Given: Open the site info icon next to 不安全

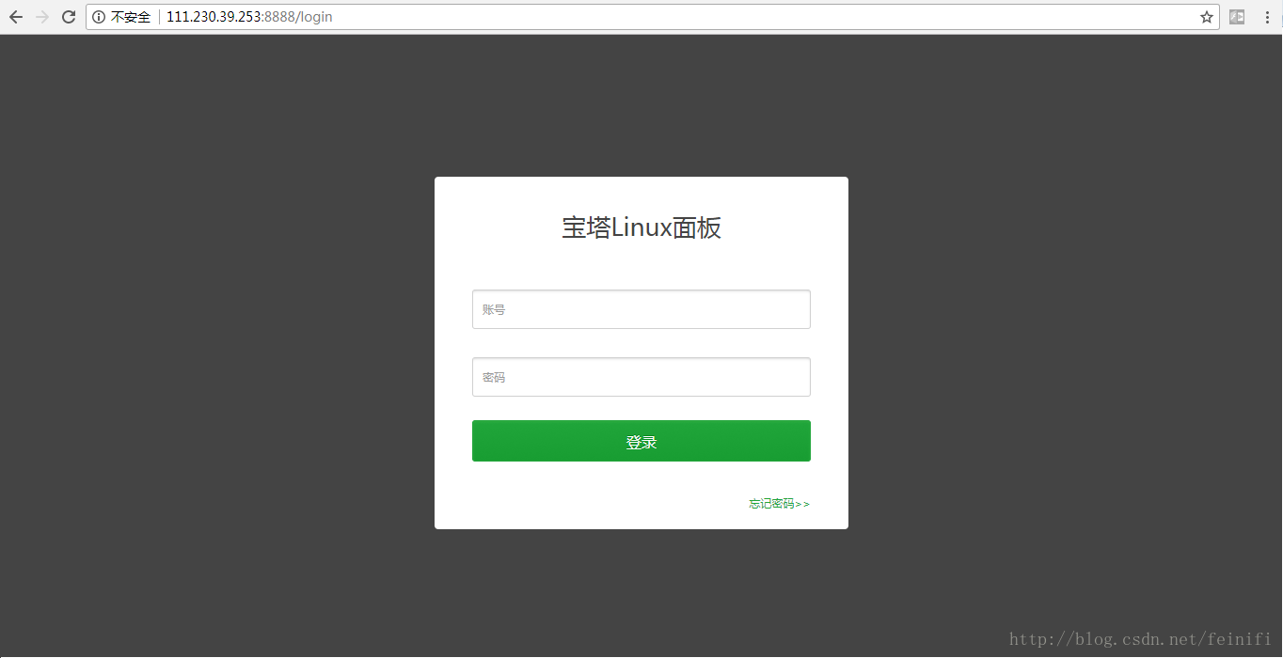Looking at the screenshot, I should coord(99,17).
